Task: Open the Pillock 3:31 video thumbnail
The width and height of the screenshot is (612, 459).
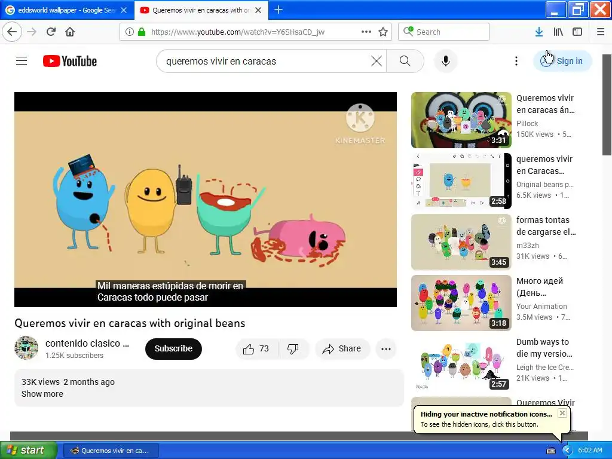Action: pyautogui.click(x=461, y=120)
